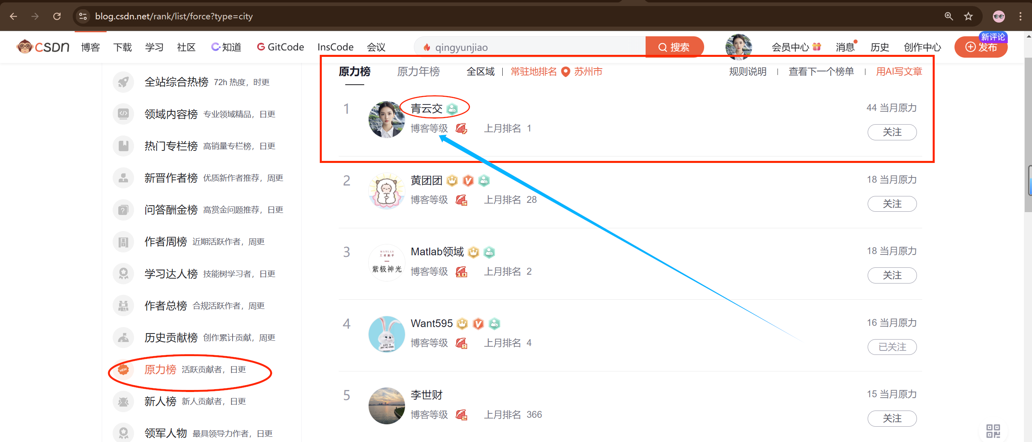
Task: Click the CSDN monkey logo
Action: pyautogui.click(x=43, y=47)
